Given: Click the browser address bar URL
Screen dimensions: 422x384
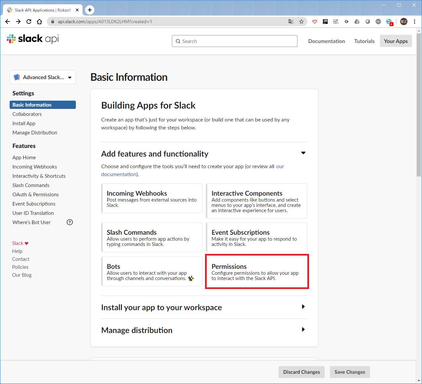Looking at the screenshot, I should tap(105, 22).
